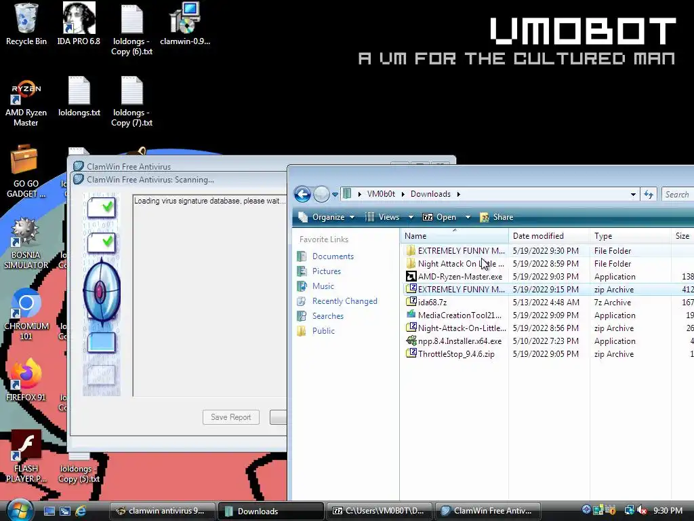This screenshot has width=694, height=521.
Task: Select npp.8.4.Installer.x64.exe in file list
Action: pos(460,341)
